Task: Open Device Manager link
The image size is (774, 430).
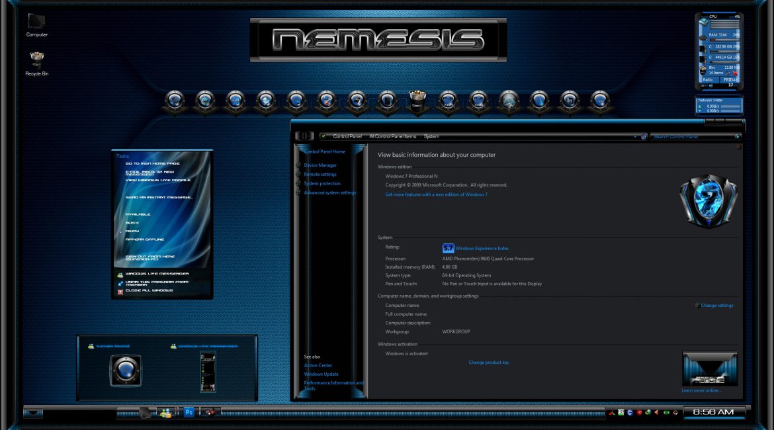Action: [x=320, y=165]
